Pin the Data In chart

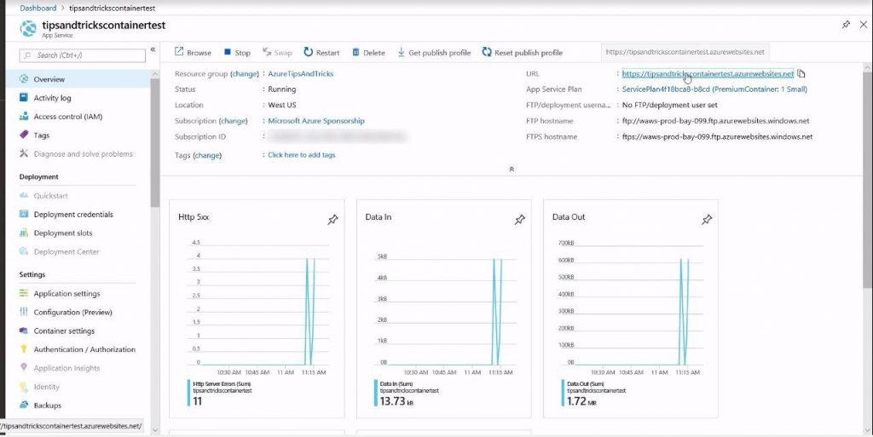click(519, 220)
